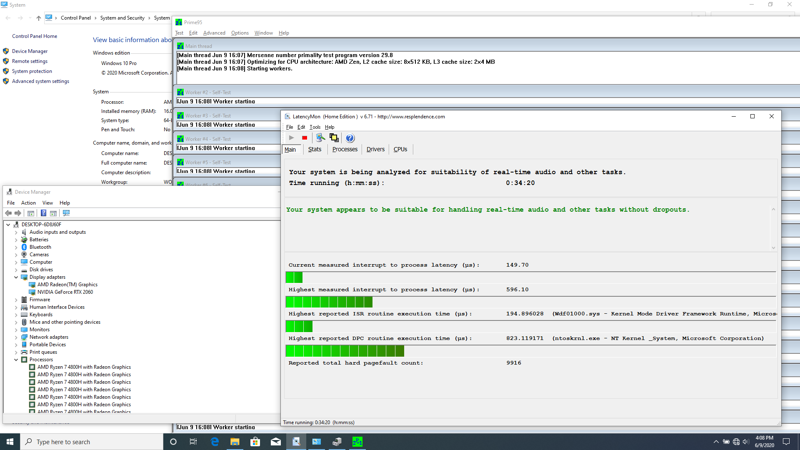The height and width of the screenshot is (450, 800).
Task: Open LatencyMon options via computer-with-brush icon
Action: coord(320,138)
